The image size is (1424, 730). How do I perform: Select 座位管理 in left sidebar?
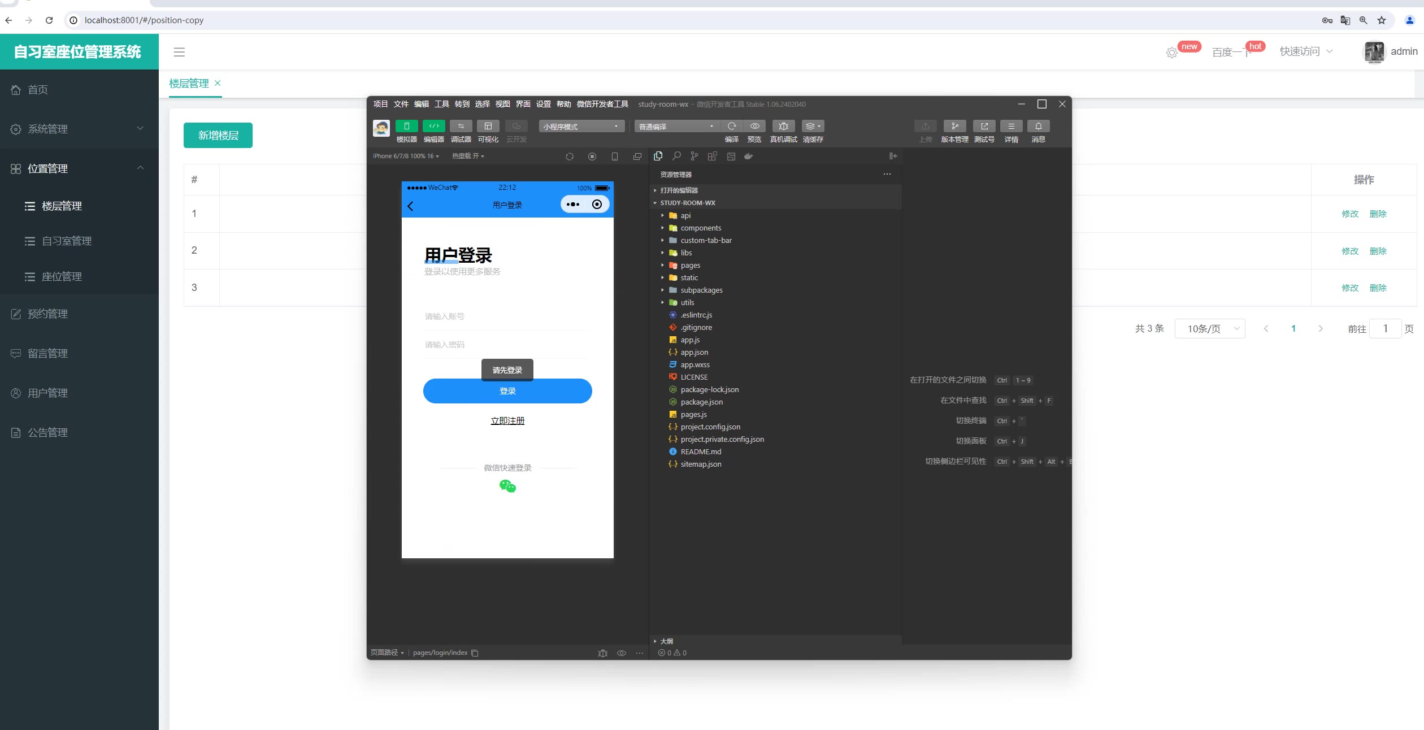[62, 276]
